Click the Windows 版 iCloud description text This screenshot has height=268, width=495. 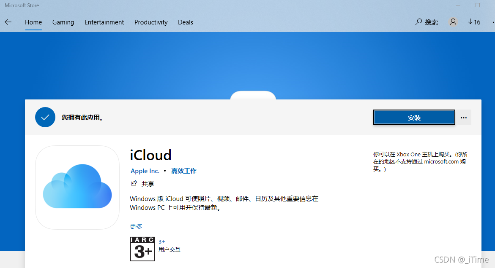click(224, 203)
